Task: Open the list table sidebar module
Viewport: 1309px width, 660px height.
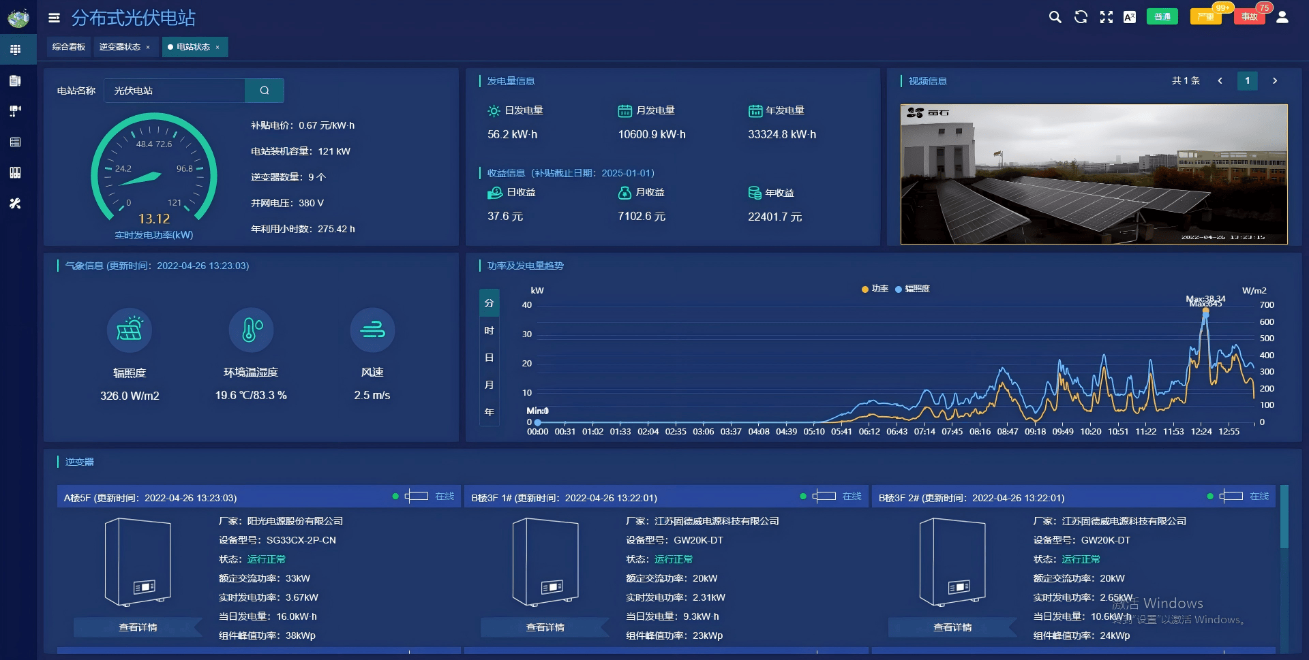Action: tap(15, 142)
